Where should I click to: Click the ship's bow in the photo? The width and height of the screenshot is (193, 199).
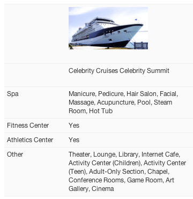136,30
